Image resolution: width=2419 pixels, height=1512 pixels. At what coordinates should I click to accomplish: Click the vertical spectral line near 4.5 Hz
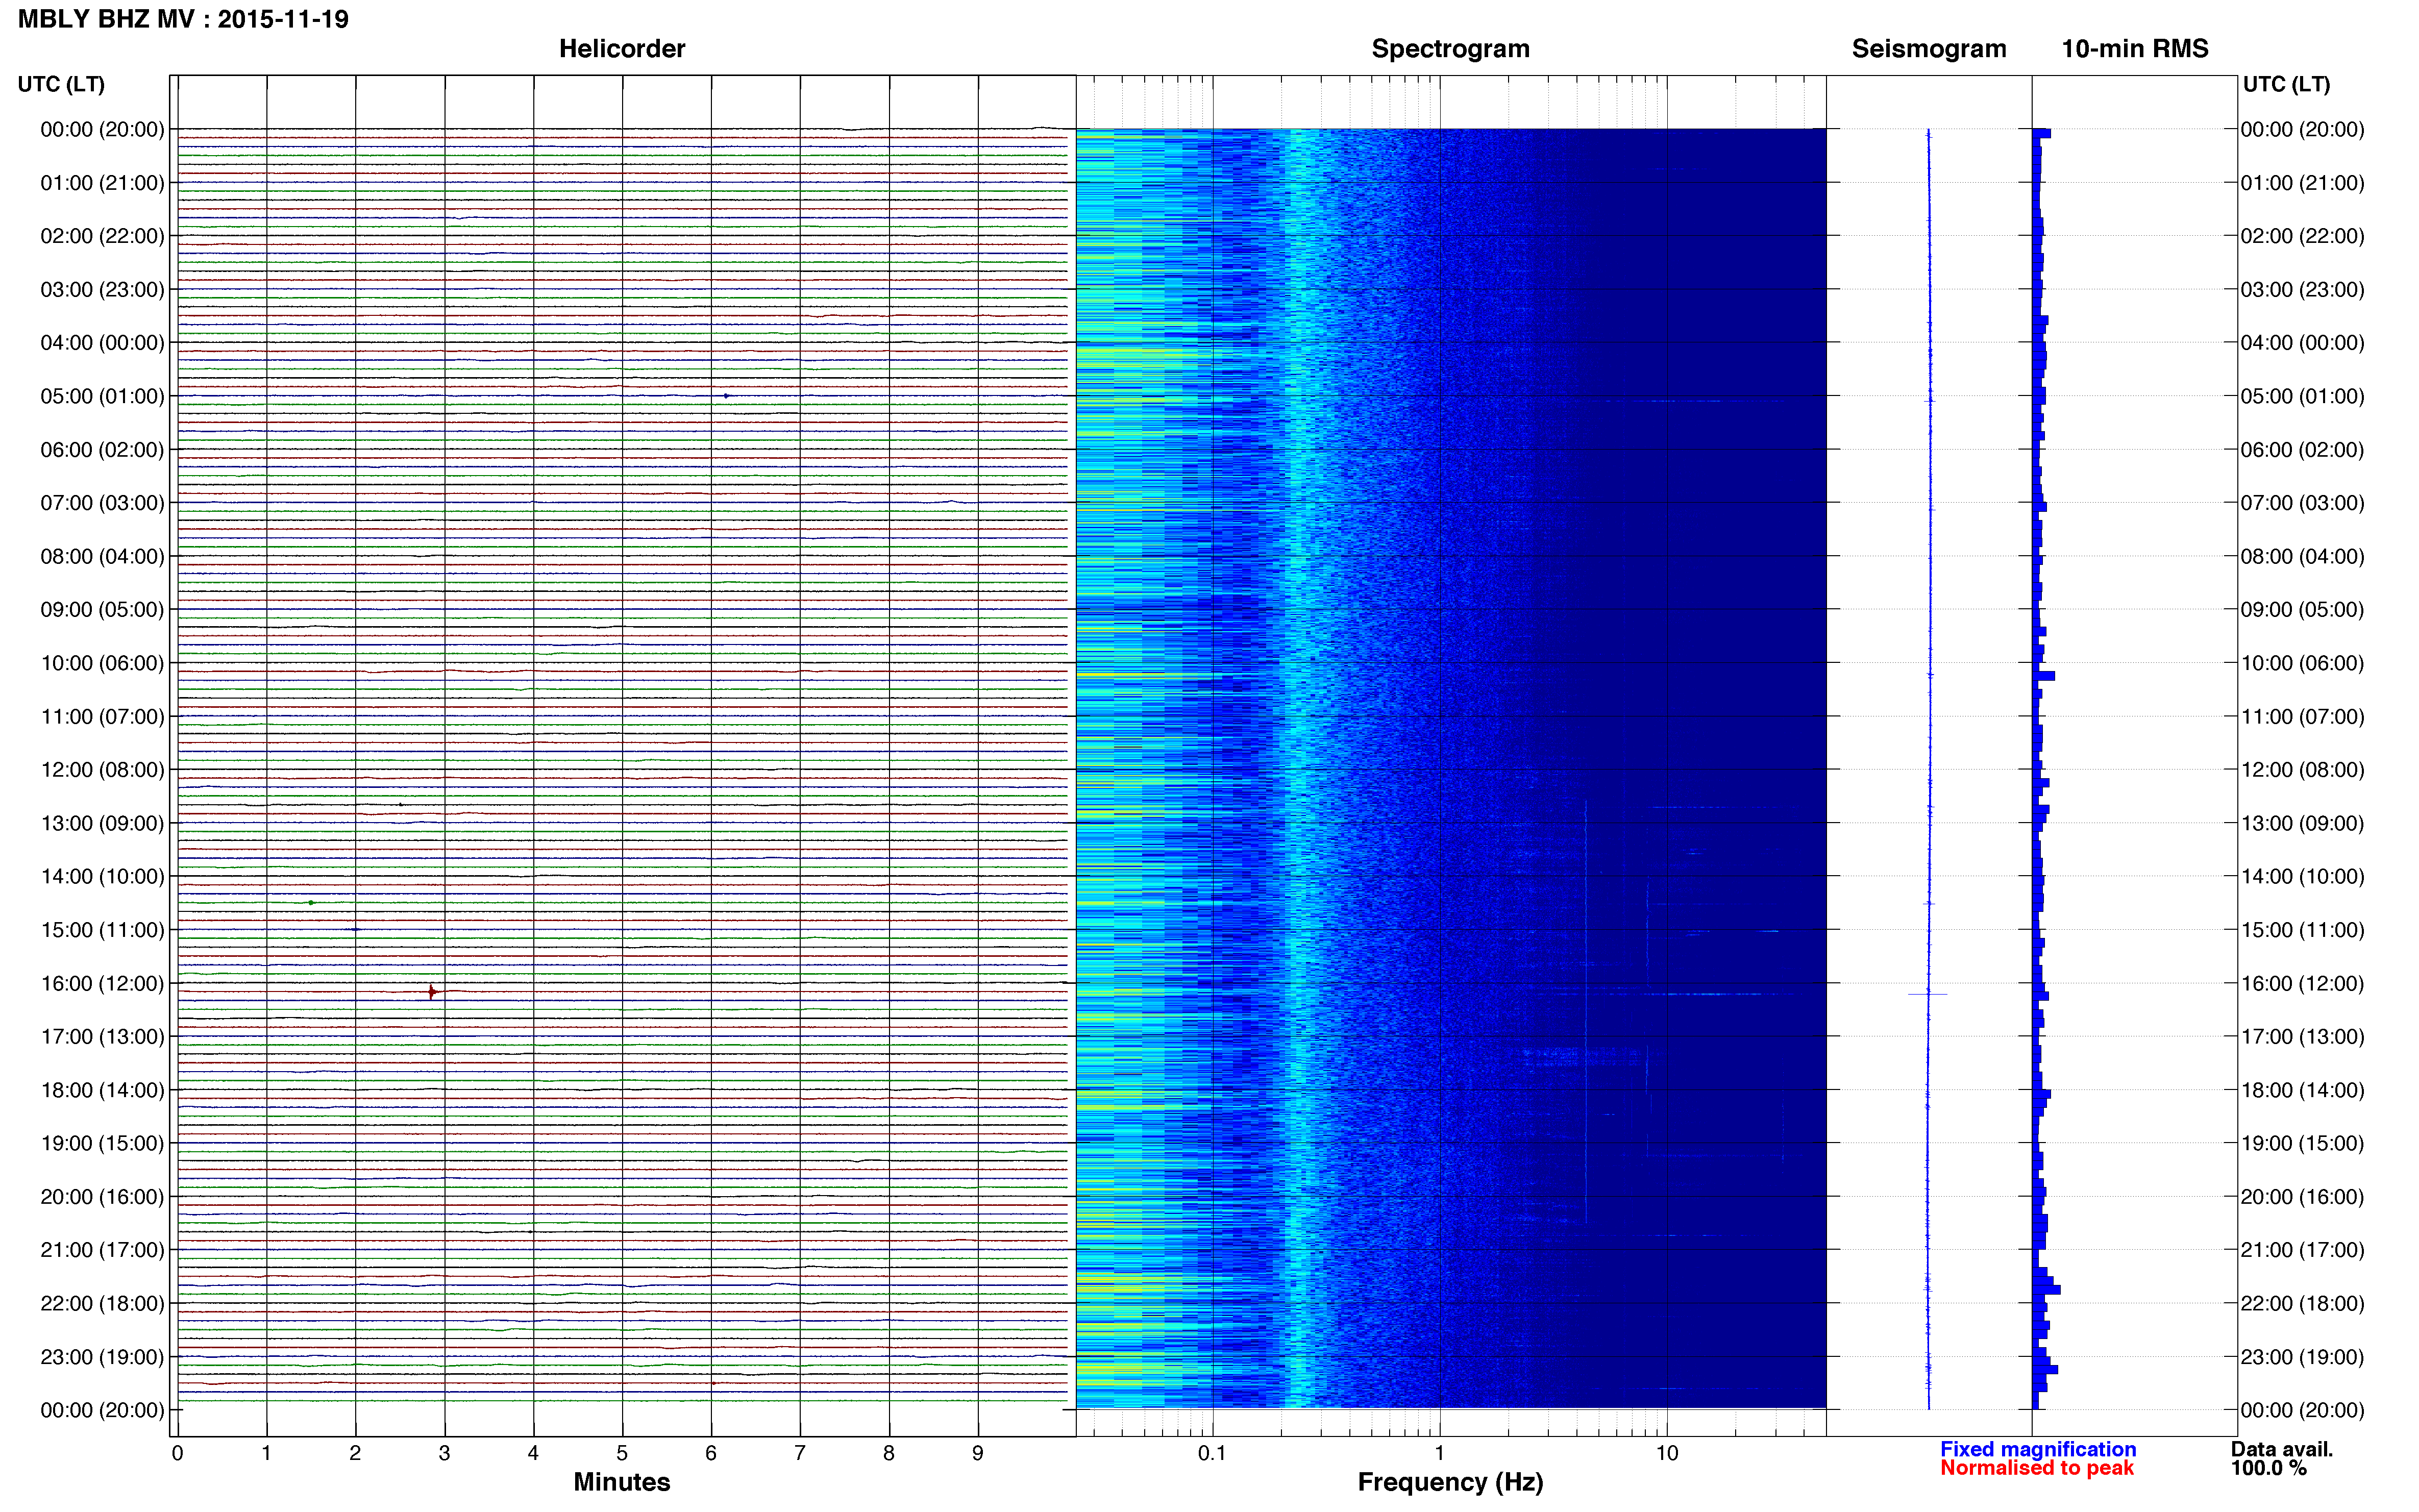1586,1012
